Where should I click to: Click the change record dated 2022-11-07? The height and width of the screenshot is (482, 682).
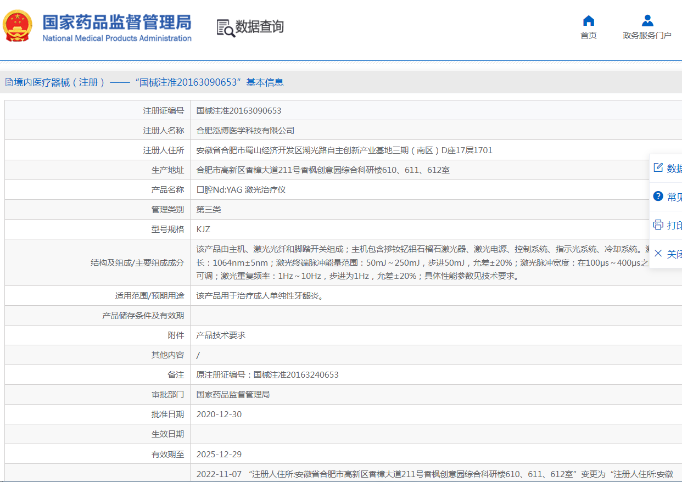coord(435,474)
